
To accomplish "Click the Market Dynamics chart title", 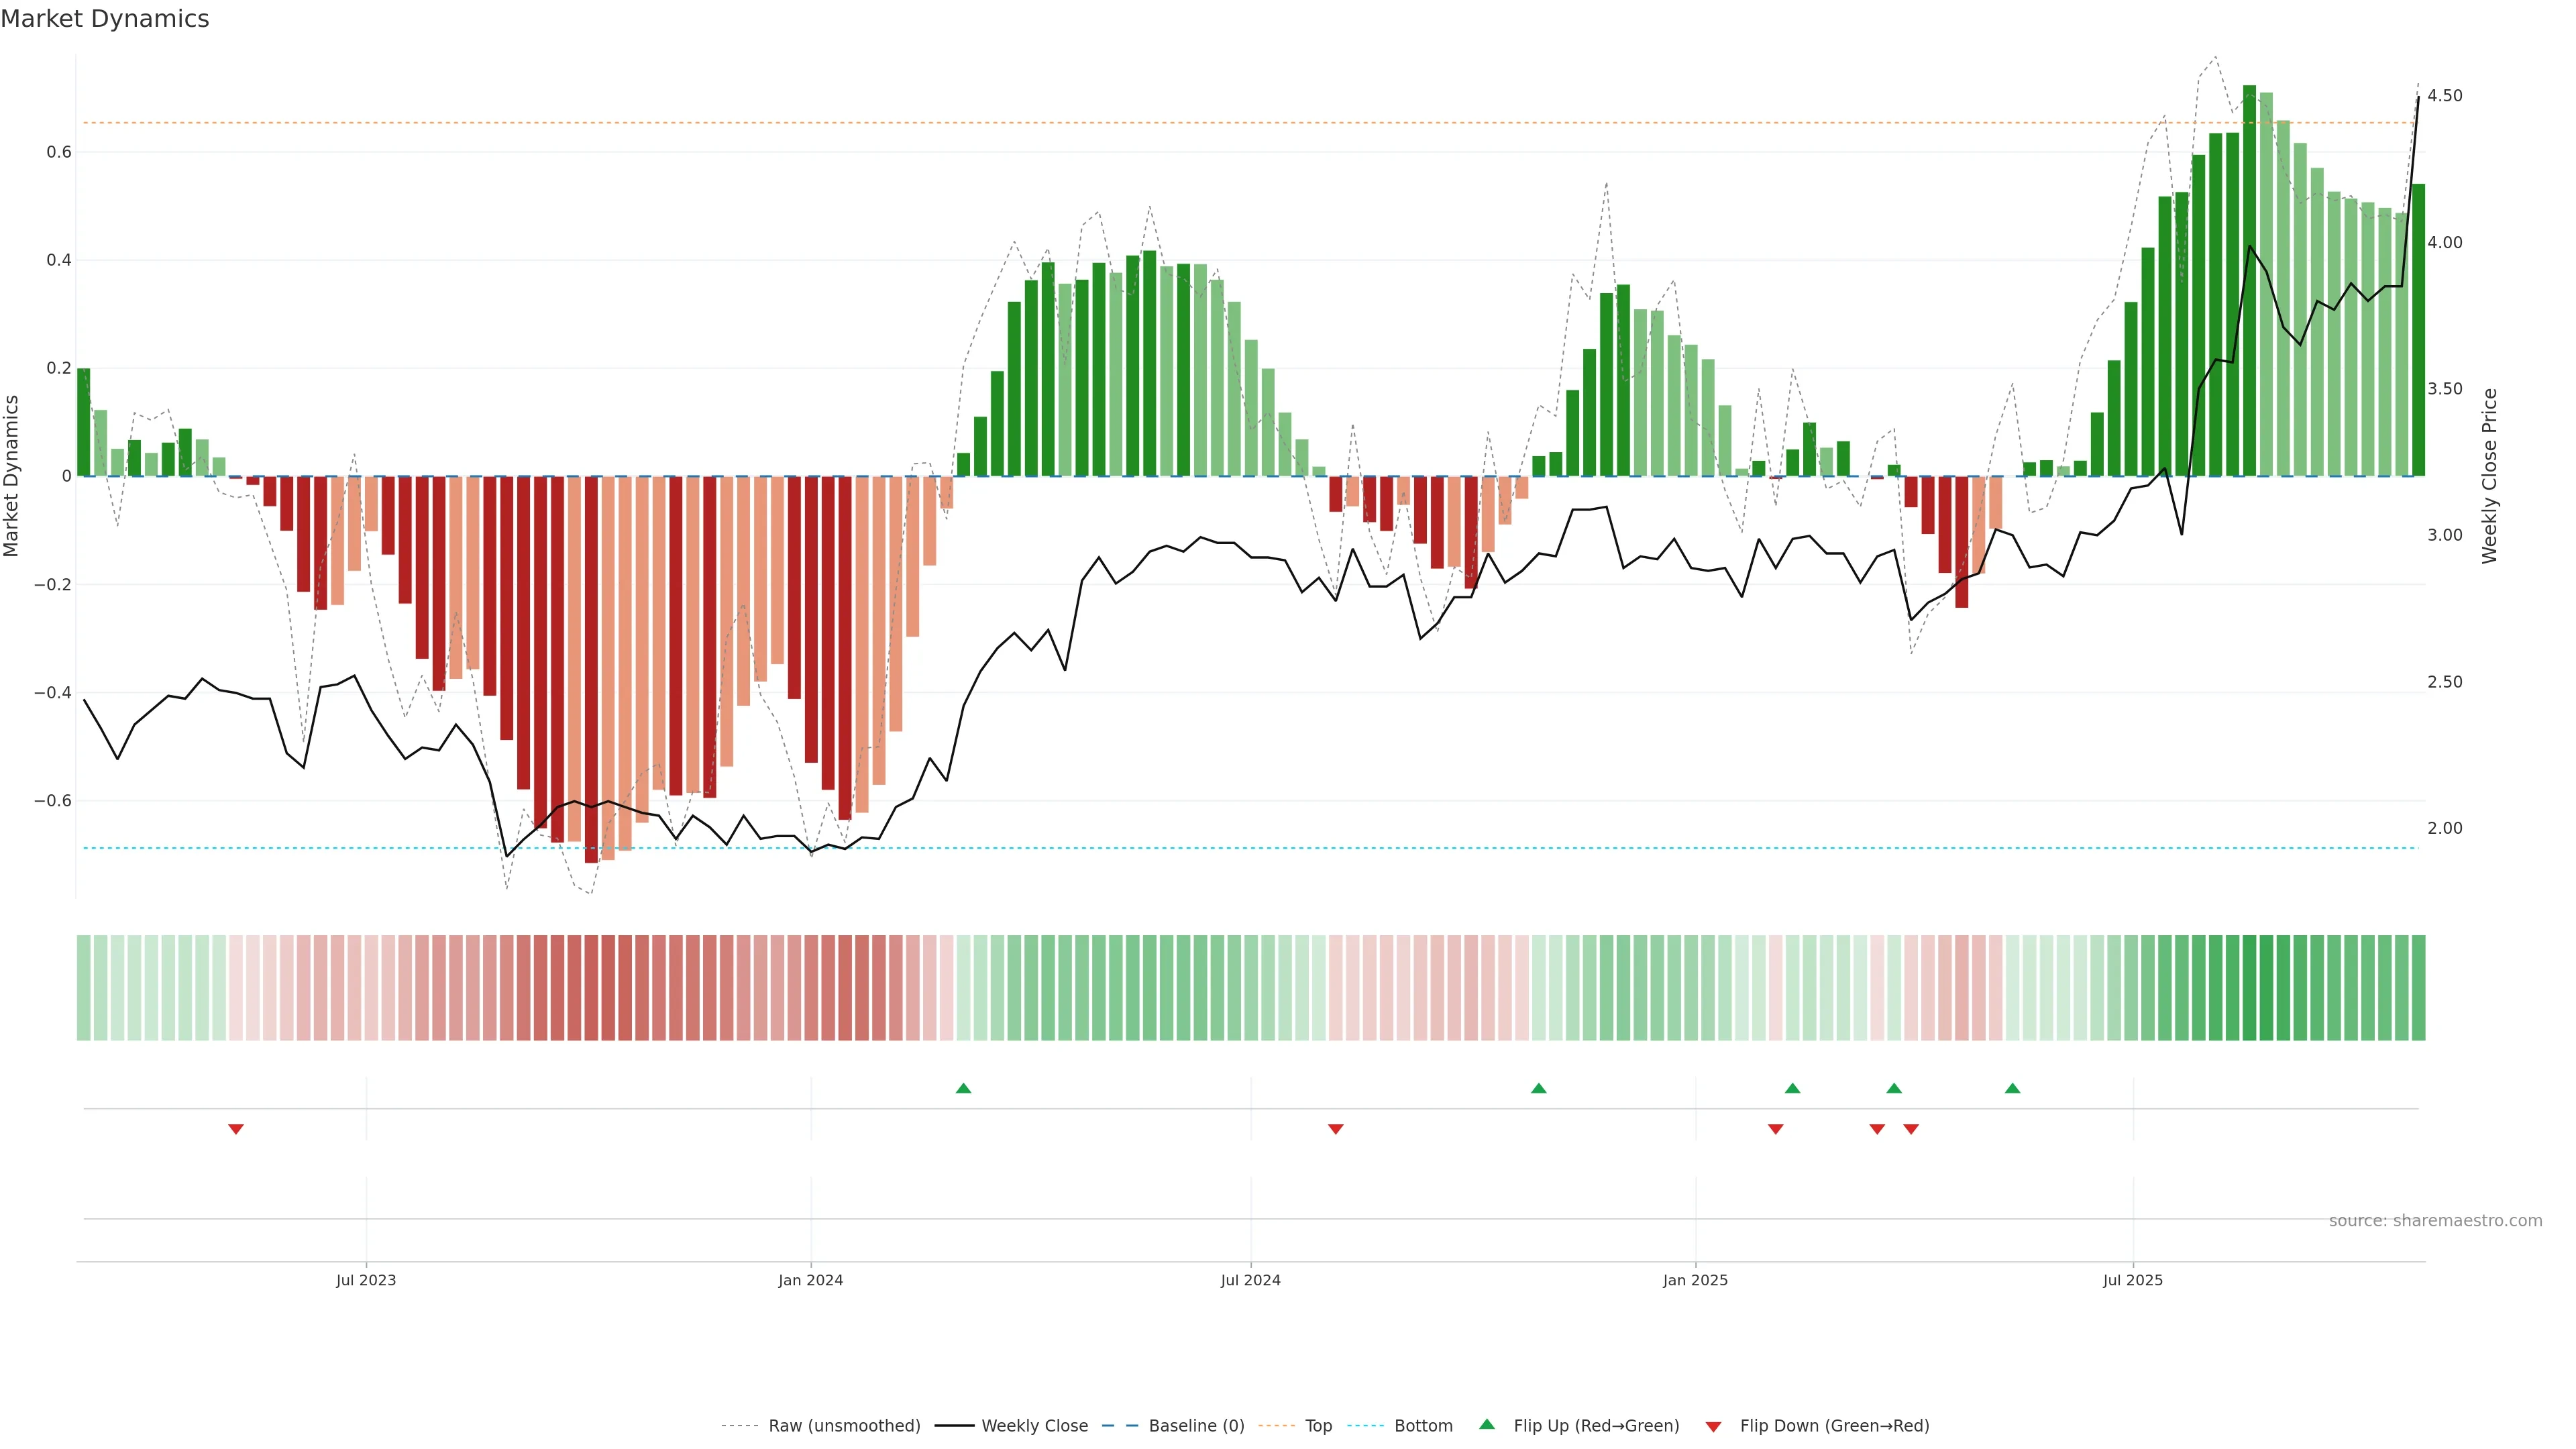I will click(105, 19).
